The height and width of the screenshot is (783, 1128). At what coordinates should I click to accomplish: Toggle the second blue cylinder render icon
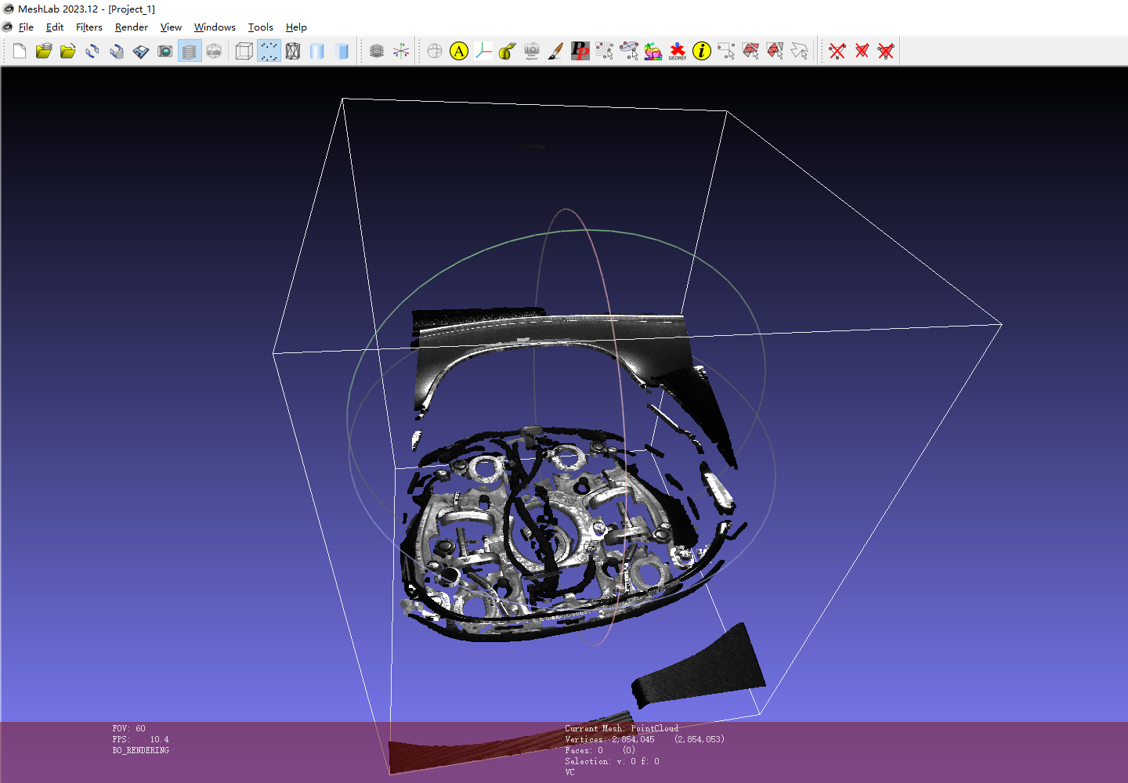342,51
